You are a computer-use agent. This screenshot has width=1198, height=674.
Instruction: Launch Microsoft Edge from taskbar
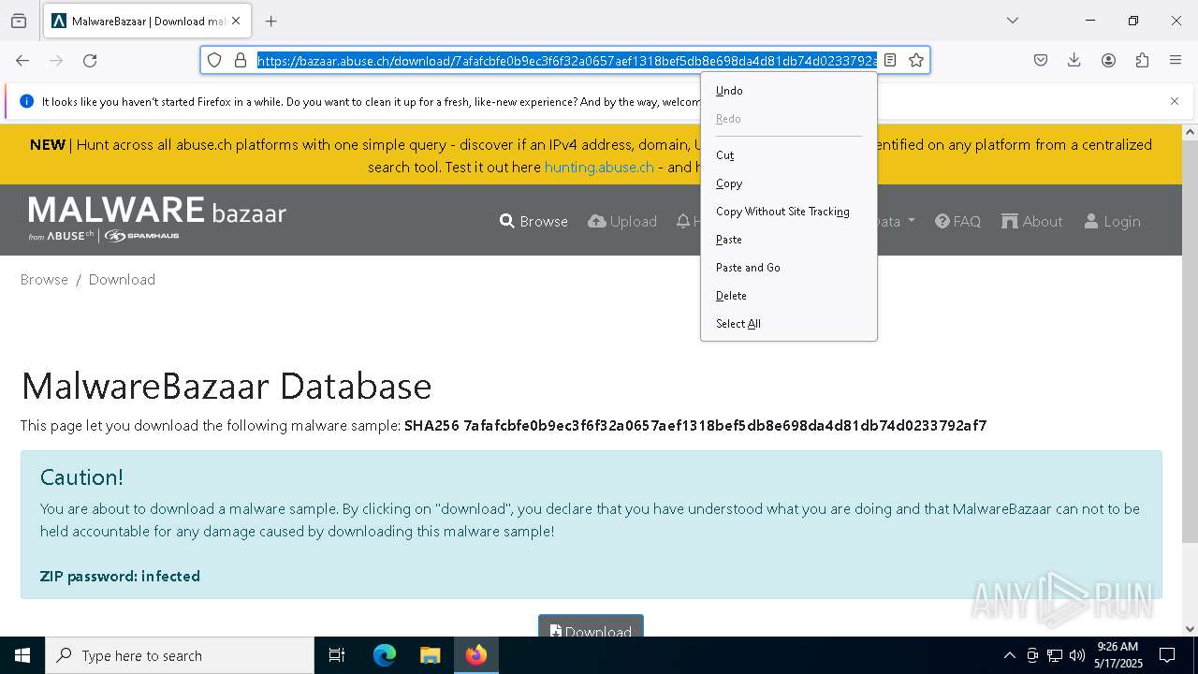[385, 655]
